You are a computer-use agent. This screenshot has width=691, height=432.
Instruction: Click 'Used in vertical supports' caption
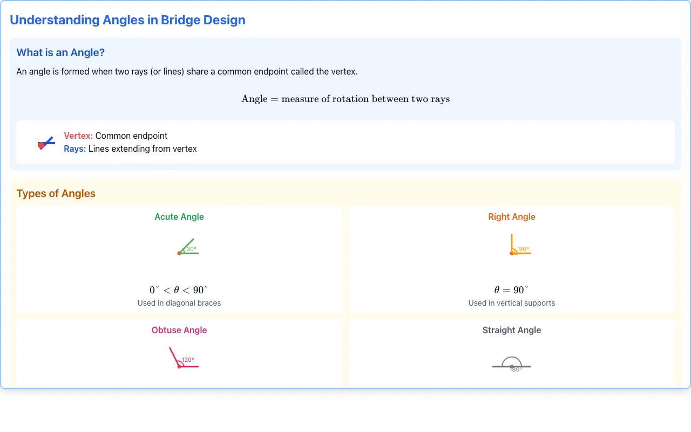(512, 303)
